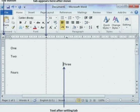Click the Shading paint bucket icon

74,27
